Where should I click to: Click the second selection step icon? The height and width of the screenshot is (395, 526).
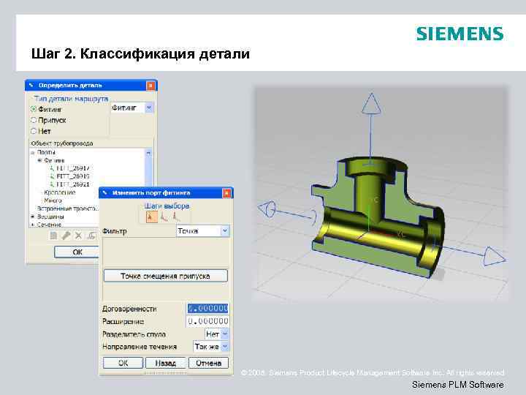coord(164,217)
